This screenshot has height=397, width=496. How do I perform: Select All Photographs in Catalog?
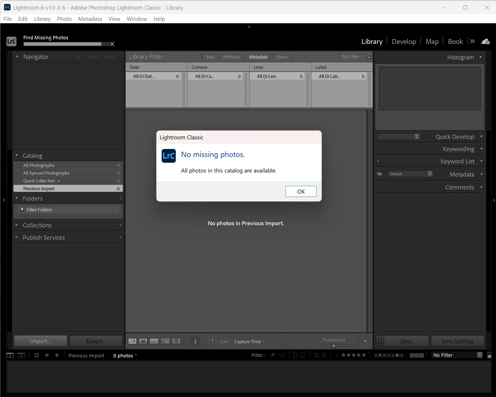68,165
